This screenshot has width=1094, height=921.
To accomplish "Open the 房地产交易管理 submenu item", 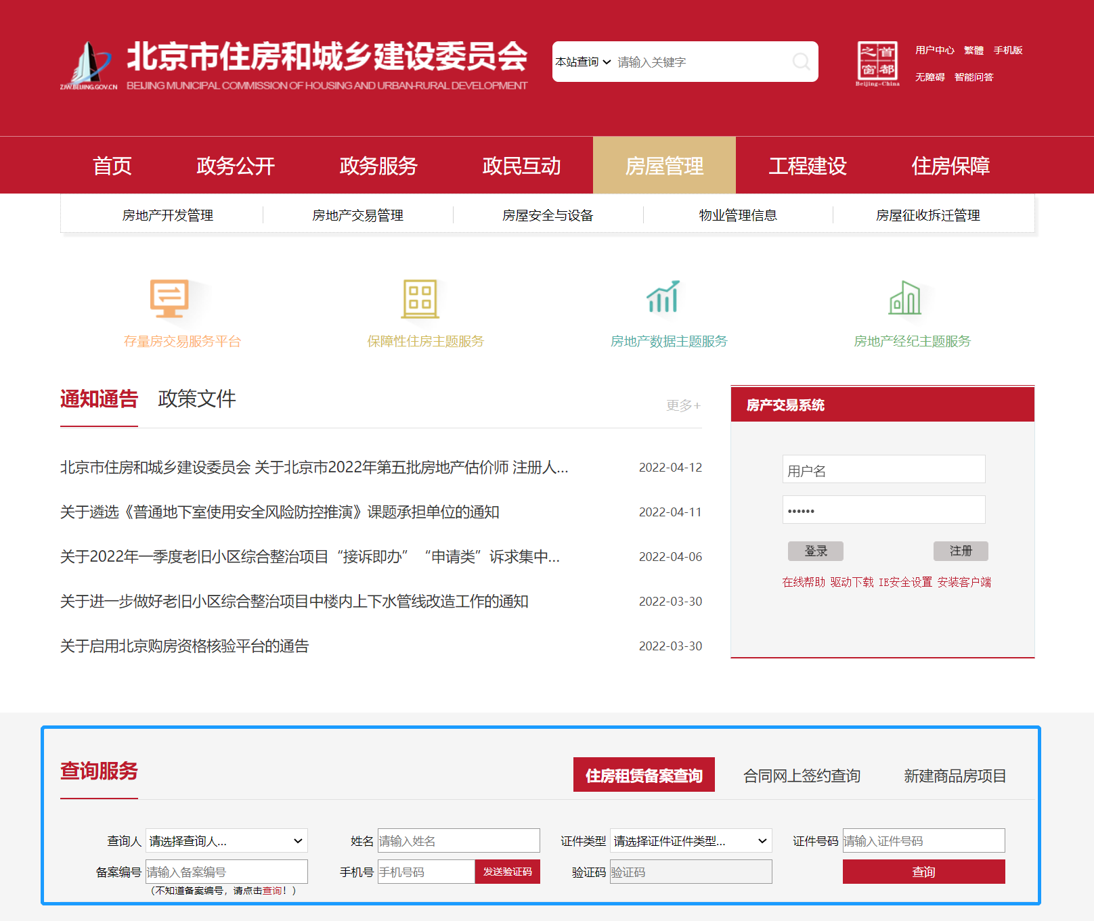I will 358,215.
